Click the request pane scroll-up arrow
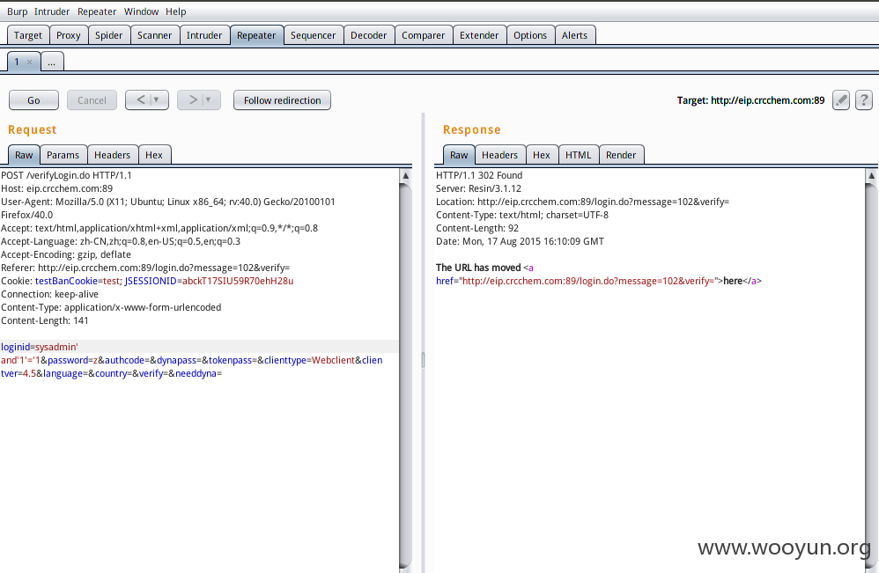 click(406, 175)
